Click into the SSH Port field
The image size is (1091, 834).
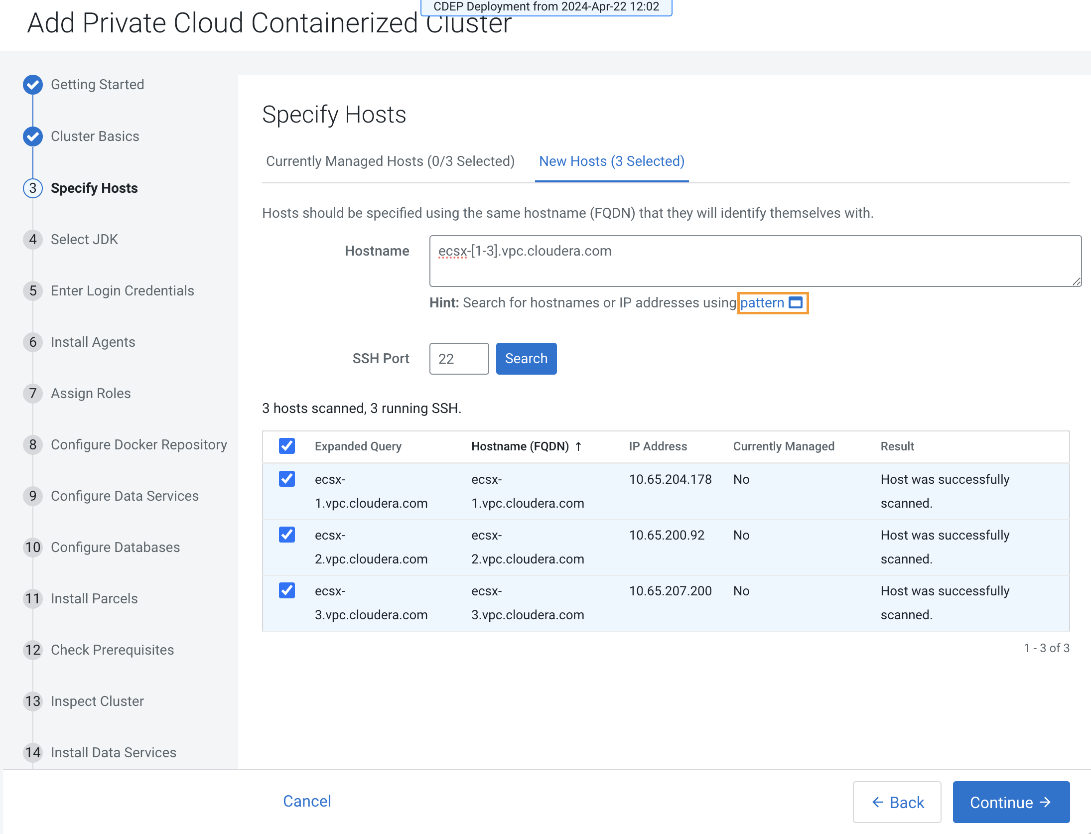point(459,359)
